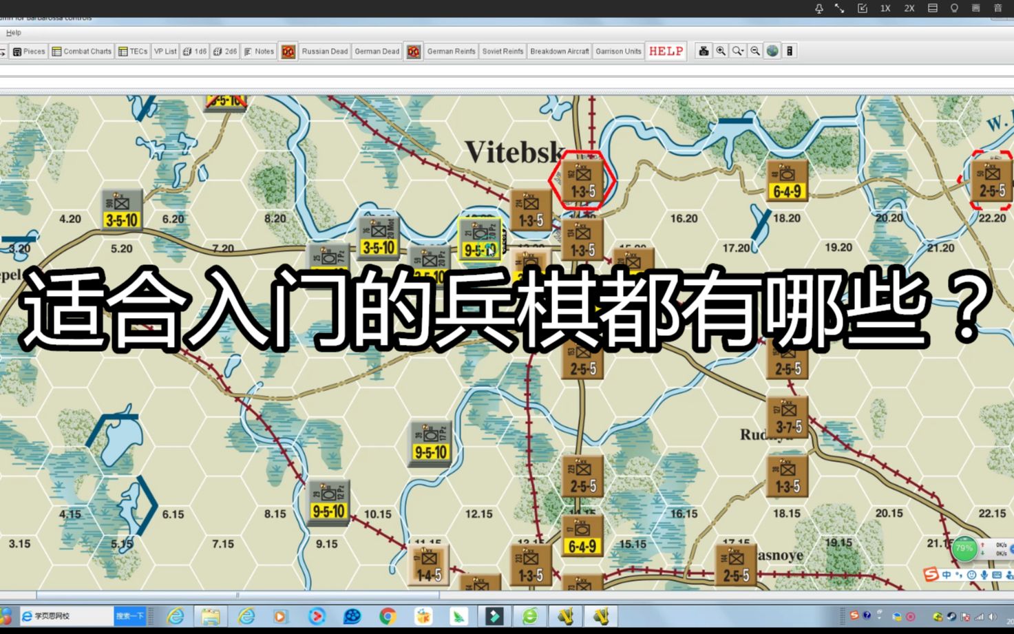The height and width of the screenshot is (634, 1014).
Task: Select the 6-4-9 unit near hex 18.20
Action: point(787,181)
